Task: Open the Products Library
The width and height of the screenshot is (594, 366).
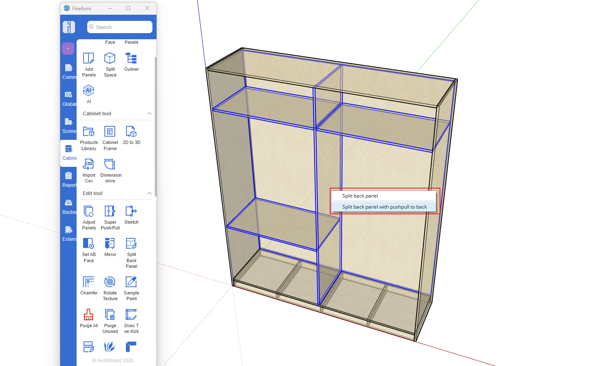Action: (x=88, y=137)
